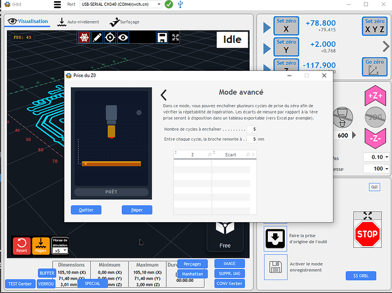Open the Auto-nivellement tab
The image size is (392, 293).
[78, 22]
